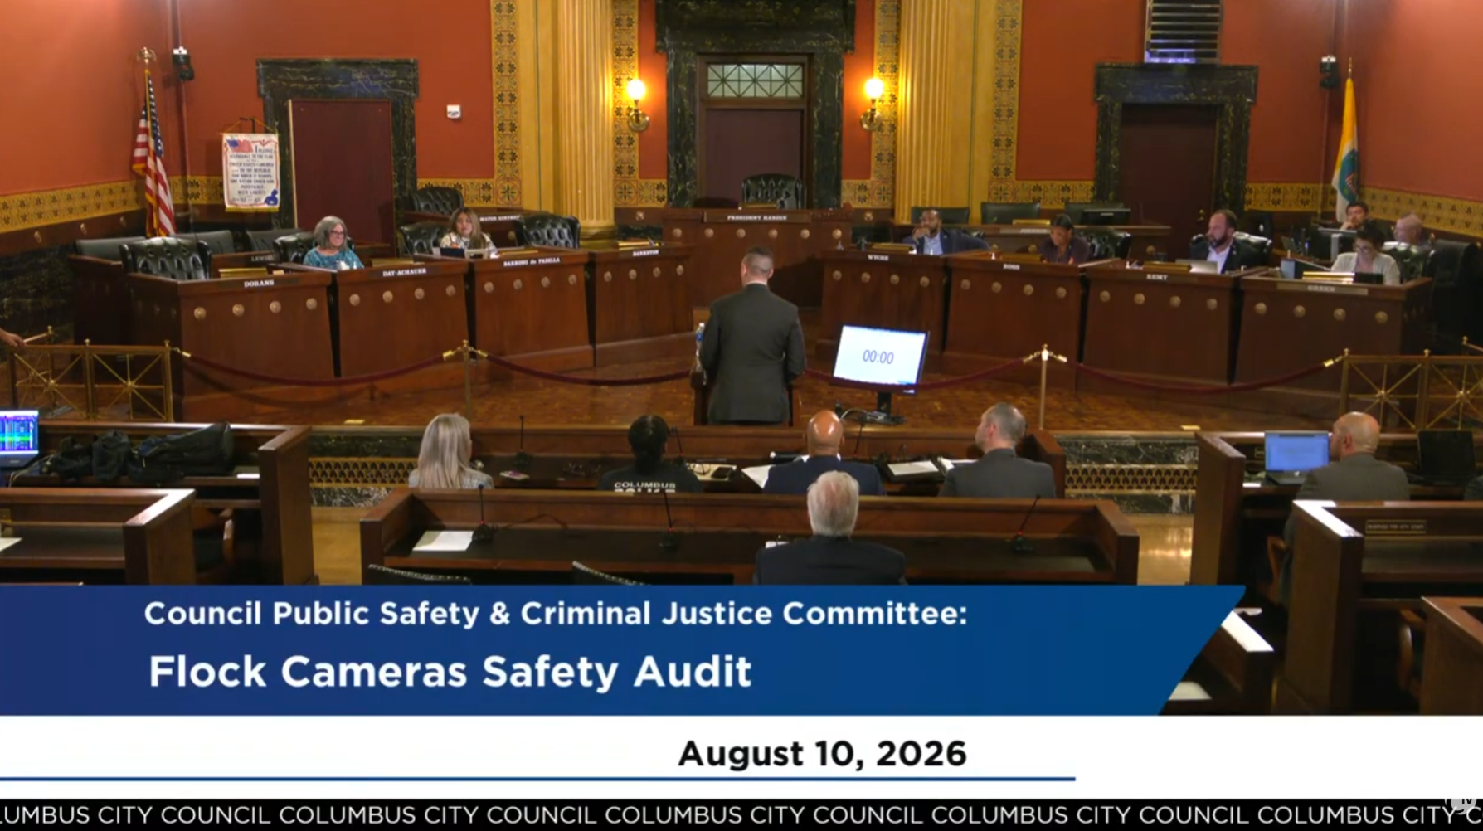This screenshot has width=1483, height=831.
Task: Click the 00:00 speaker timer display
Action: coord(879,357)
